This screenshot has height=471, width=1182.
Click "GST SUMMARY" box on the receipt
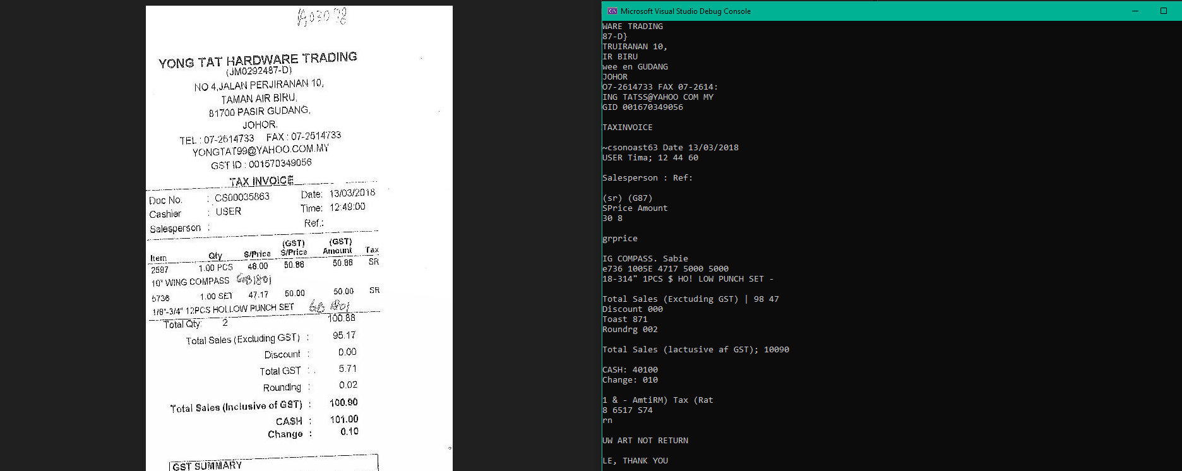click(x=273, y=463)
